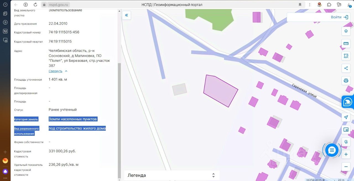Image resolution: width=354 pixels, height=181 pixels.
Task: Select the ruler measurement tool
Action: click(346, 43)
